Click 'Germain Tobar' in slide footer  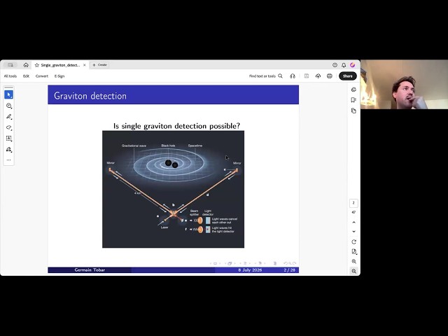[x=90, y=270]
